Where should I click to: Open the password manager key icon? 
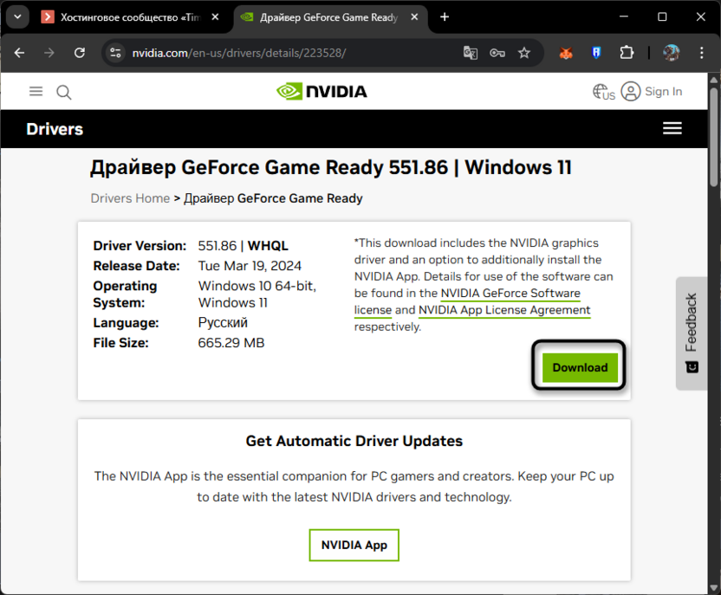[497, 54]
